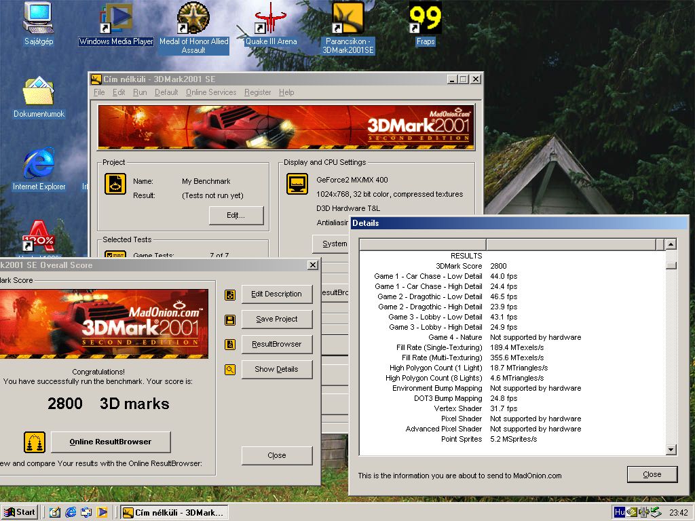Click the first column header in Details list

click(423, 244)
